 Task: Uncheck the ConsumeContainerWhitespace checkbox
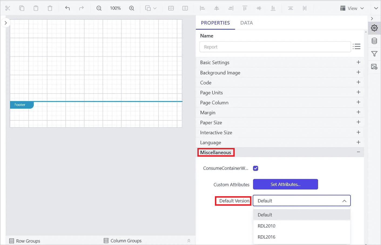(255, 168)
